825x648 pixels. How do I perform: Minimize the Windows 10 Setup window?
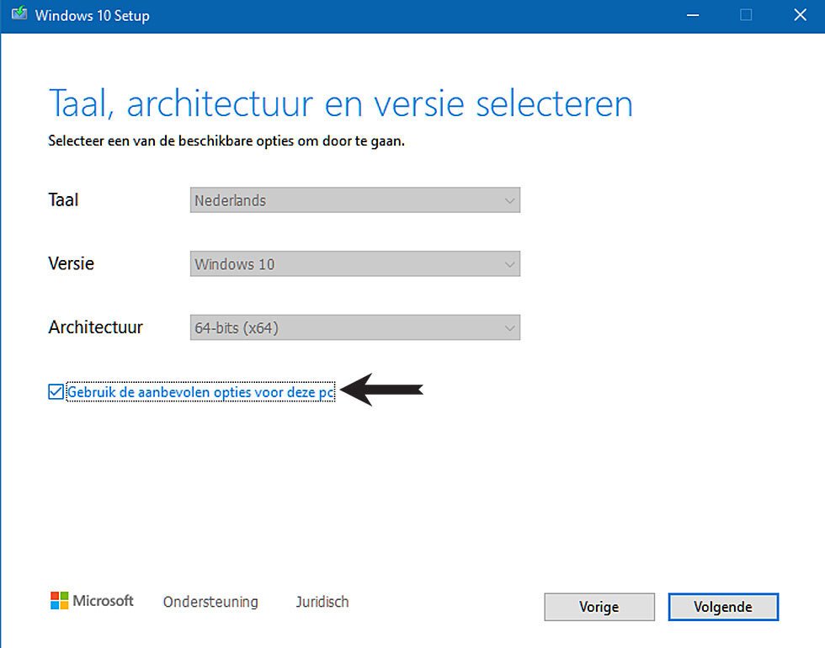(x=693, y=15)
